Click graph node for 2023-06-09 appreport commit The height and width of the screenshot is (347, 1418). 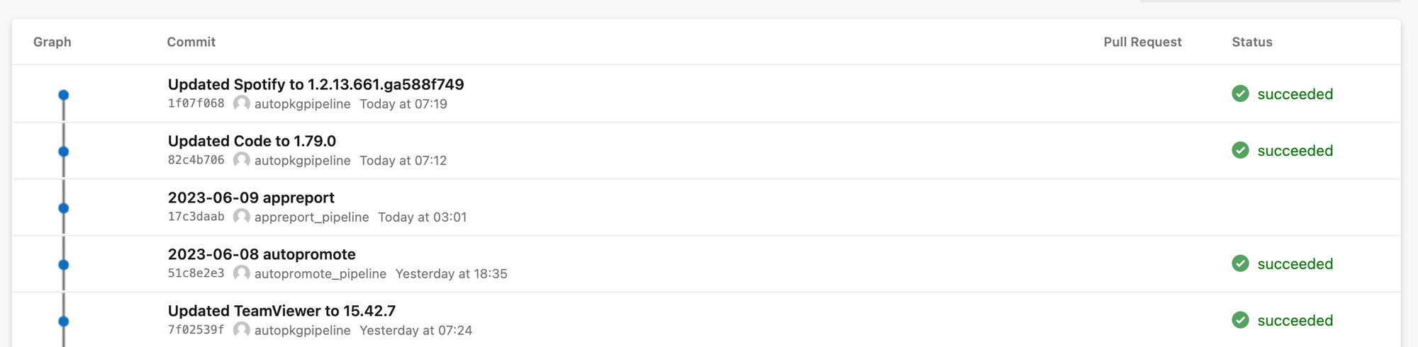63,208
